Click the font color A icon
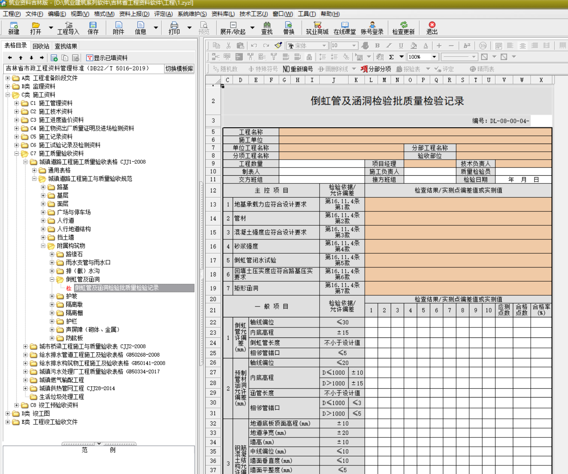The width and height of the screenshot is (568, 474). [x=426, y=45]
